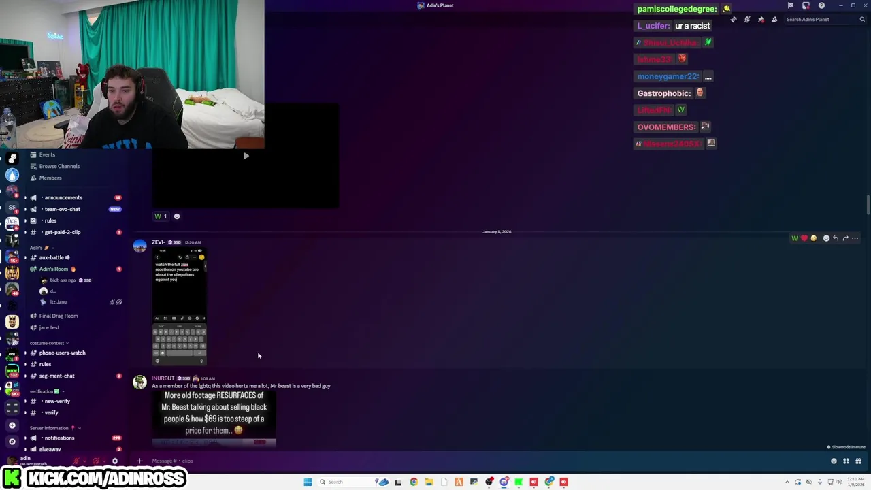Open the announcements channel
871x490 pixels.
tap(63, 197)
